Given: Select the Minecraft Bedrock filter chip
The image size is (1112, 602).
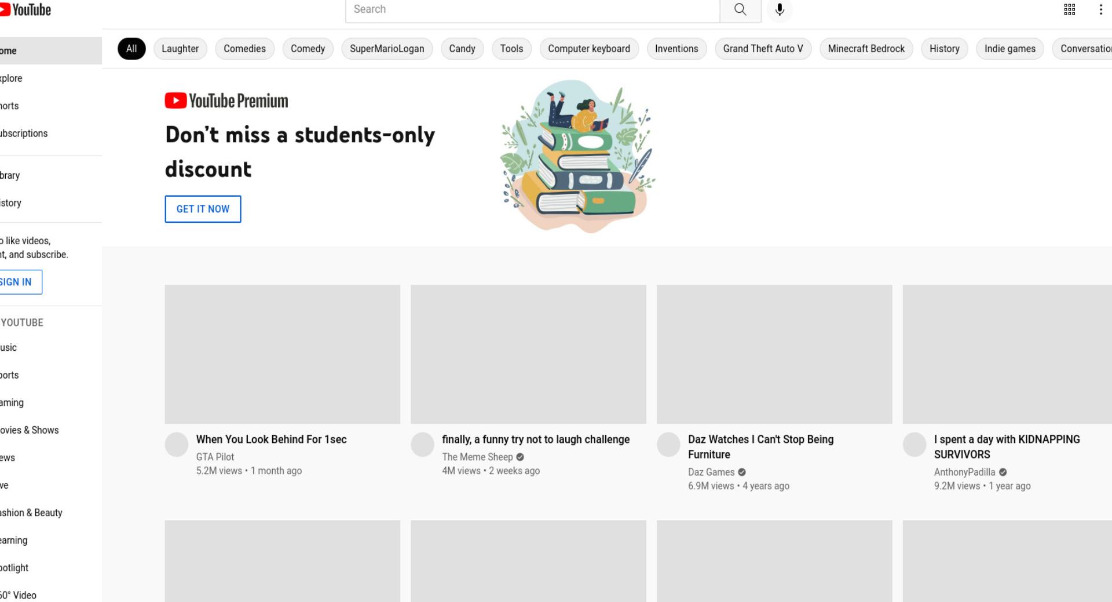Looking at the screenshot, I should 866,49.
